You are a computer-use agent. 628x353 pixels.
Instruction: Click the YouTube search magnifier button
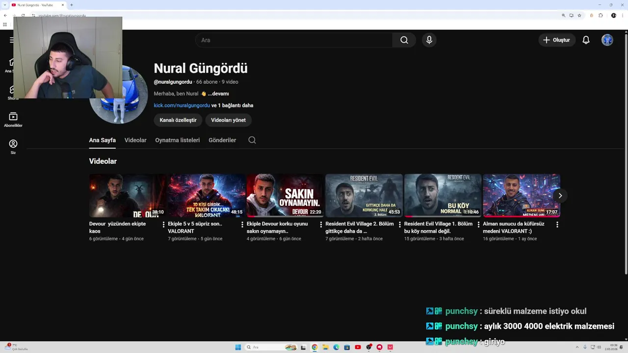click(x=404, y=40)
